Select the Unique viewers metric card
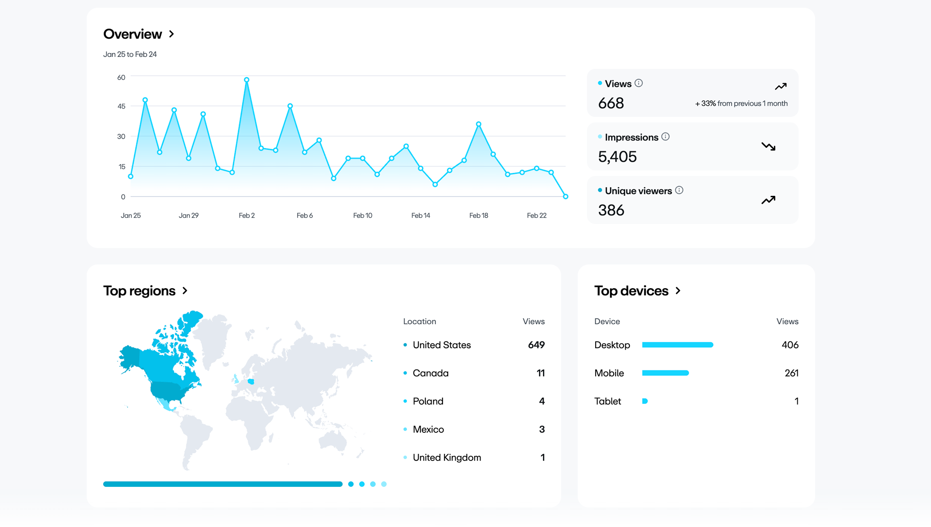The height and width of the screenshot is (527, 931). (x=692, y=200)
